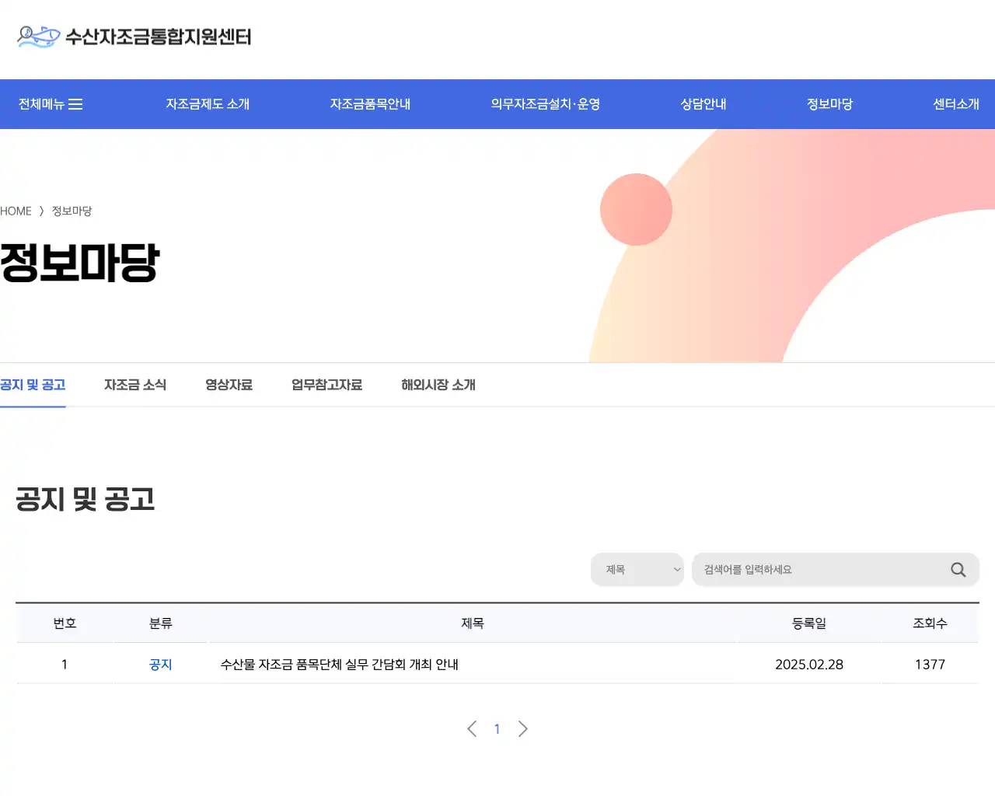Open the 제목 search filter dropdown
Viewport: 995px width, 796px height.
[637, 569]
